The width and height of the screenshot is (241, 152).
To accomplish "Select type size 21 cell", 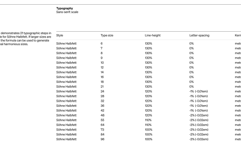I will [102, 87].
